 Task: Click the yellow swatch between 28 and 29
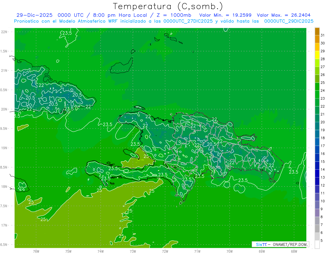pyautogui.click(x=317, y=55)
